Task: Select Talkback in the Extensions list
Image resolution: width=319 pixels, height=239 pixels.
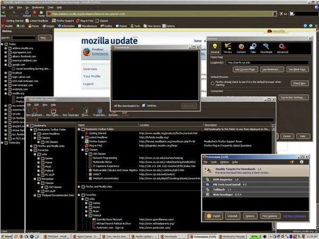Action: coord(256,189)
